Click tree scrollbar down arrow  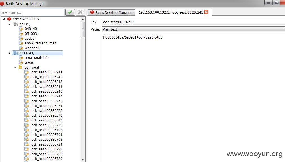pyautogui.click(x=83, y=160)
